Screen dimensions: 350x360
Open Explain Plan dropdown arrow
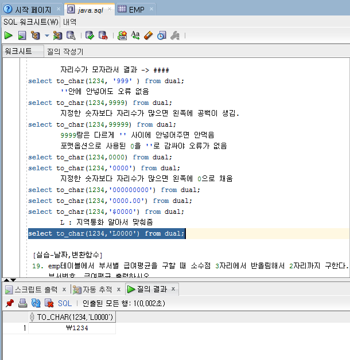coord(47,36)
